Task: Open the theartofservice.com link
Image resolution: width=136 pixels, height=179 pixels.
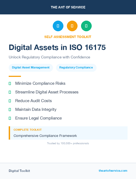Action: point(113,171)
